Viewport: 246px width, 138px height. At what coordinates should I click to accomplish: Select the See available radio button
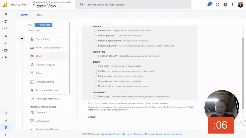(95, 81)
